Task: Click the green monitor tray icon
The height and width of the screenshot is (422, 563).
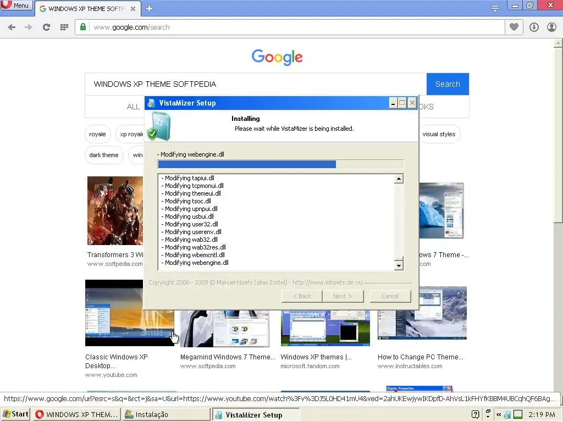Action: (x=517, y=415)
